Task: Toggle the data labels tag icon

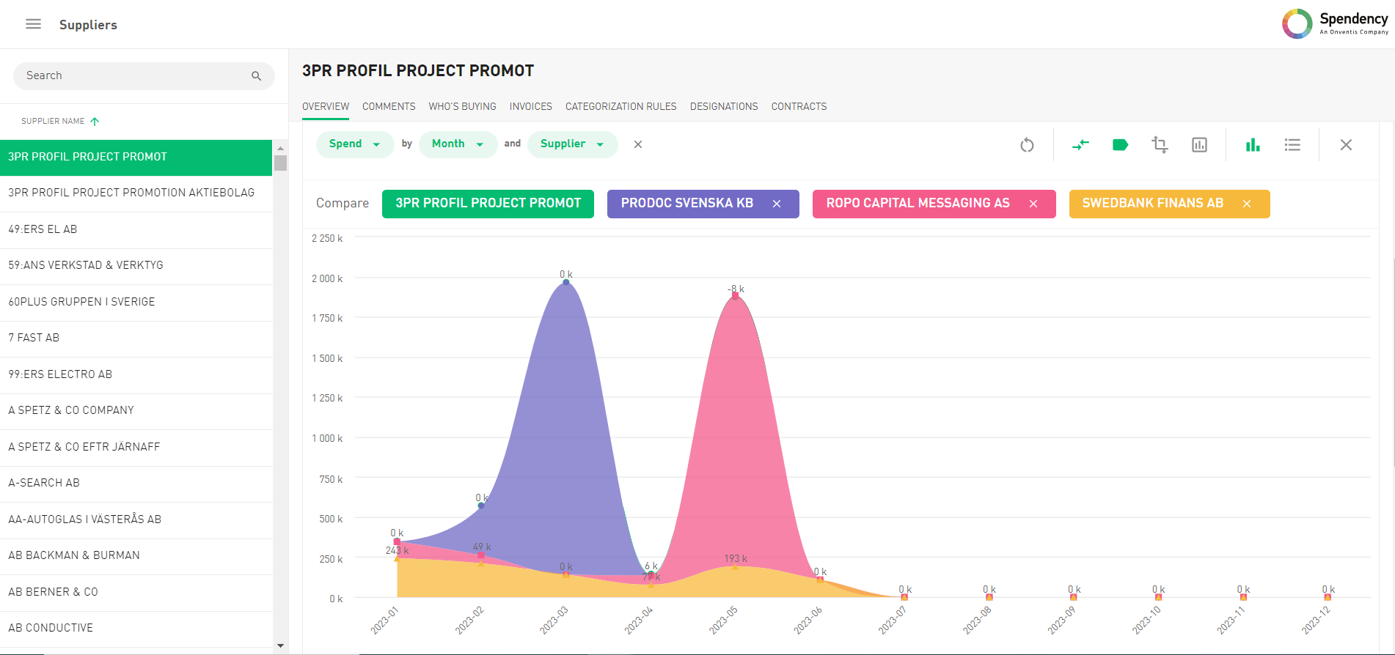Action: tap(1120, 145)
